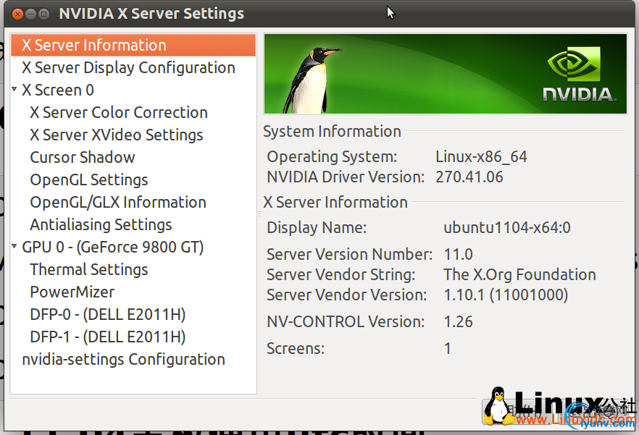The image size is (639, 435).
Task: Show OpenGL/GLX Information
Action: pos(118,202)
